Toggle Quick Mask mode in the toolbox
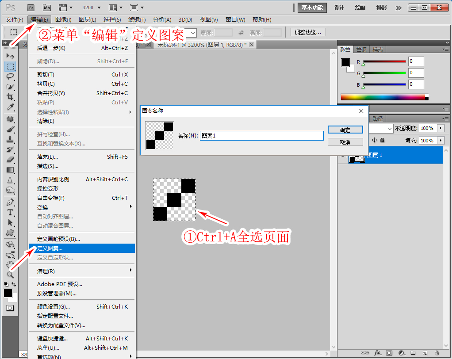Image resolution: width=452 pixels, height=359 pixels. [10, 308]
